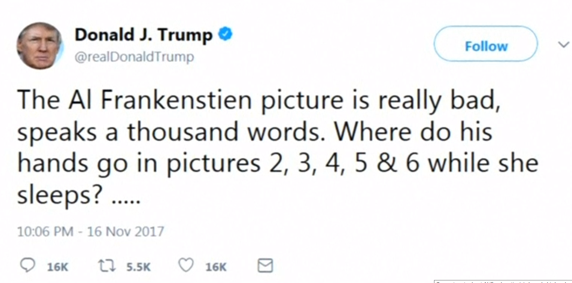Click the profile avatar photo
Viewport: 572px width, 283px height.
click(x=40, y=46)
